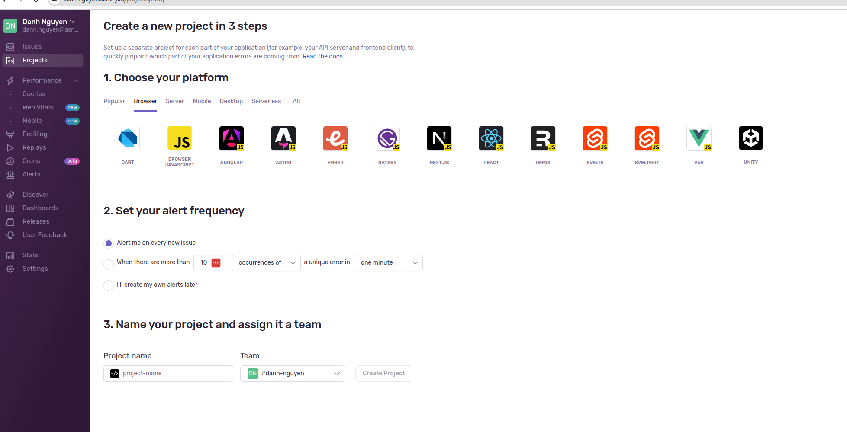
Task: Click the Stats chart icon
Action: tap(10, 256)
